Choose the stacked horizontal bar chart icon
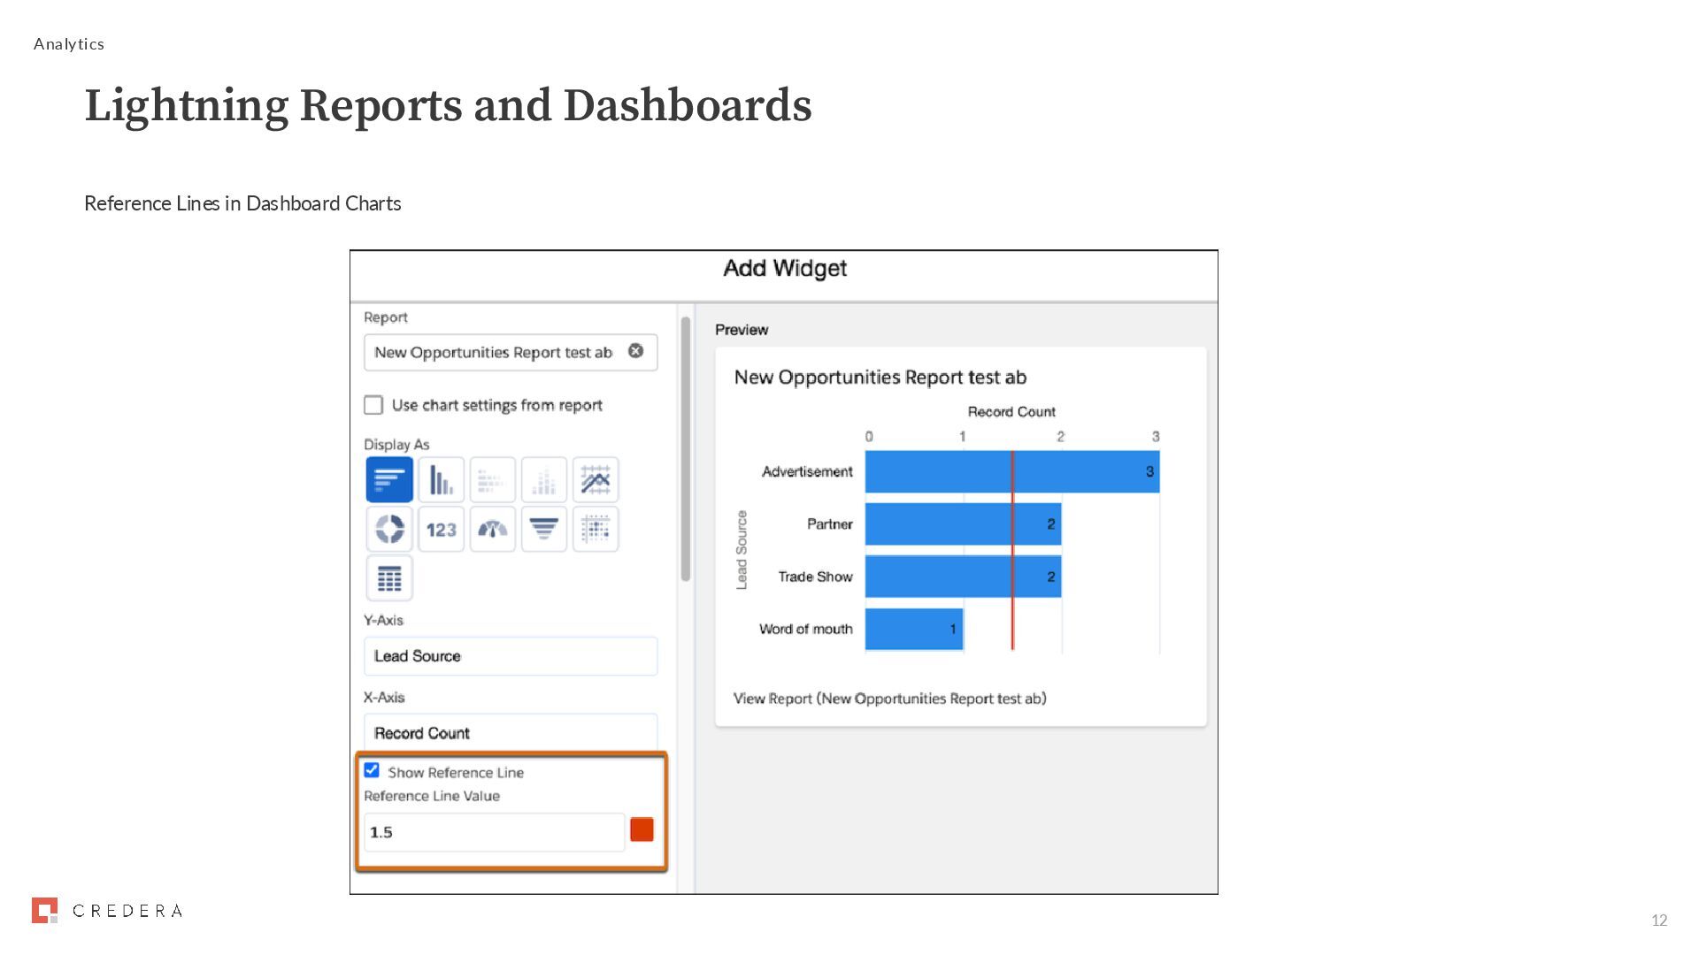The width and height of the screenshot is (1699, 955). [x=492, y=480]
